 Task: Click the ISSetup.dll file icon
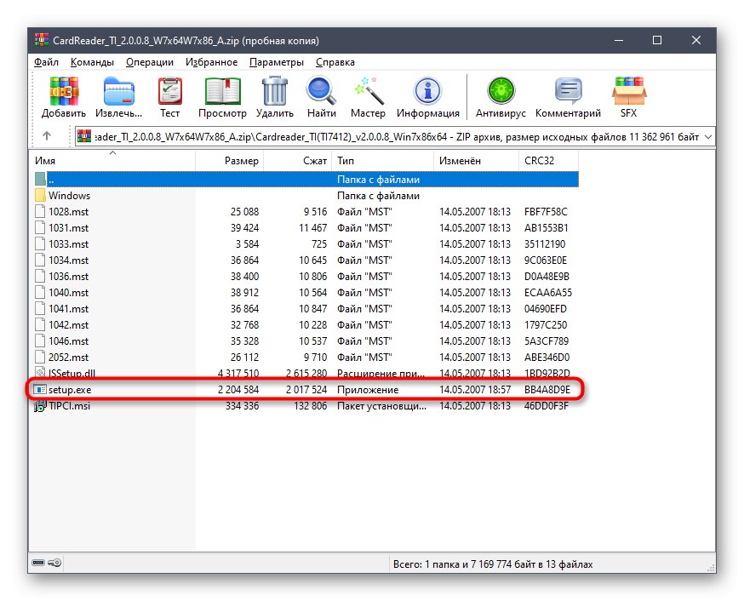click(40, 372)
